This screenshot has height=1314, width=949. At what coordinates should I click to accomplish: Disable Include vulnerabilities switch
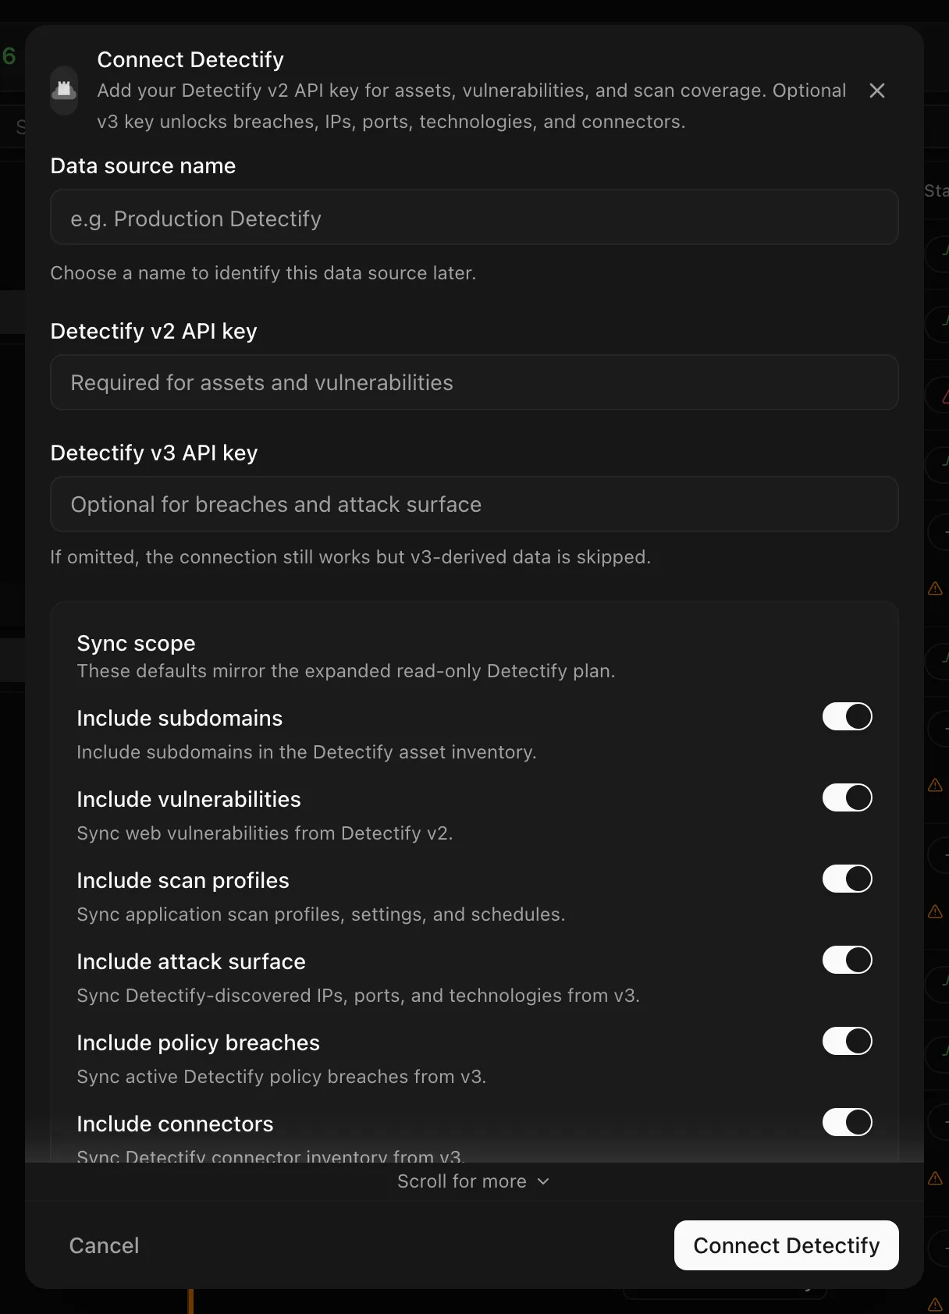(847, 797)
